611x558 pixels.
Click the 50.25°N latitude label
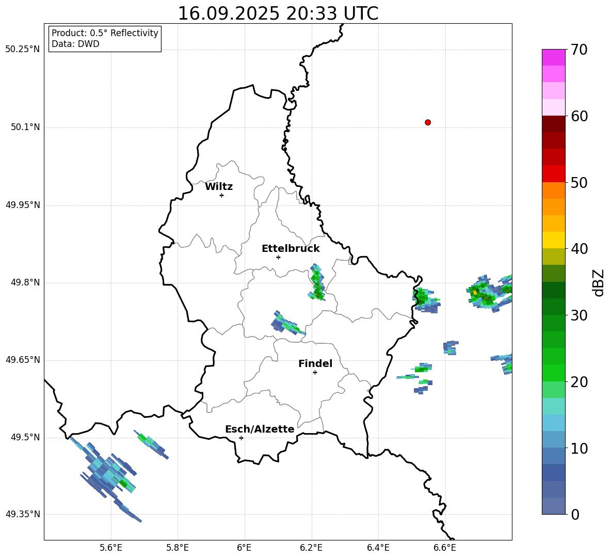(x=23, y=50)
